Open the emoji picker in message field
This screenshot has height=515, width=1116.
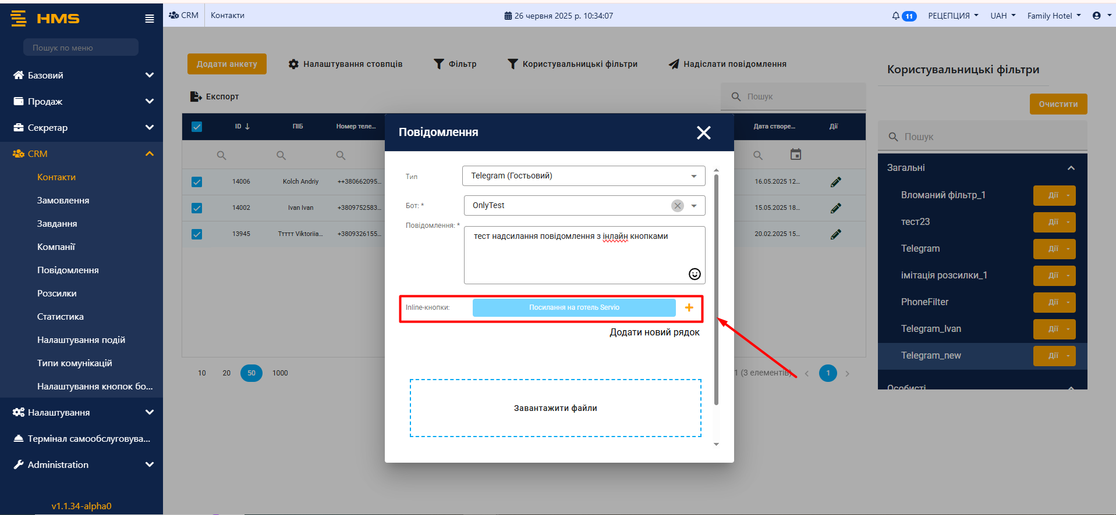tap(695, 274)
